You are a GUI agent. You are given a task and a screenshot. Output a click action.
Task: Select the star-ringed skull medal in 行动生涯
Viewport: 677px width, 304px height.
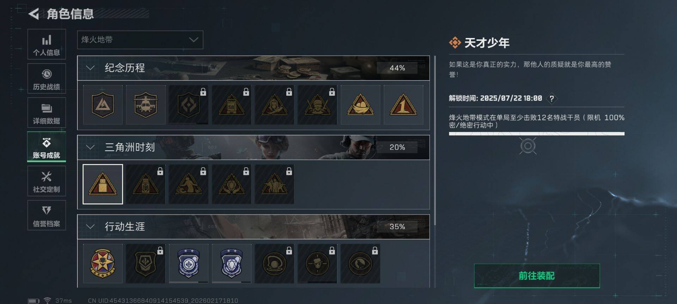tap(103, 264)
